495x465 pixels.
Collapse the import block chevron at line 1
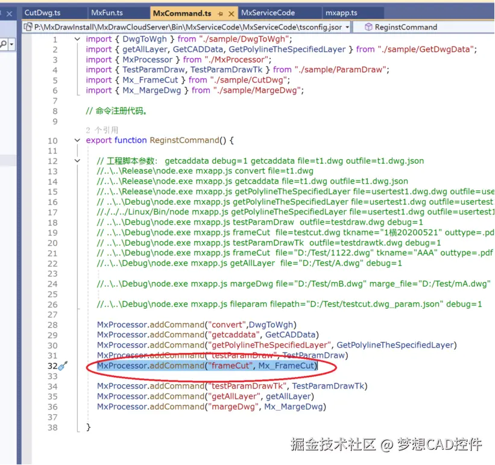tap(77, 39)
